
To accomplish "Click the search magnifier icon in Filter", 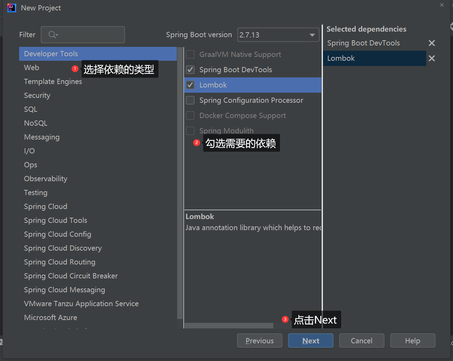I will pos(53,35).
